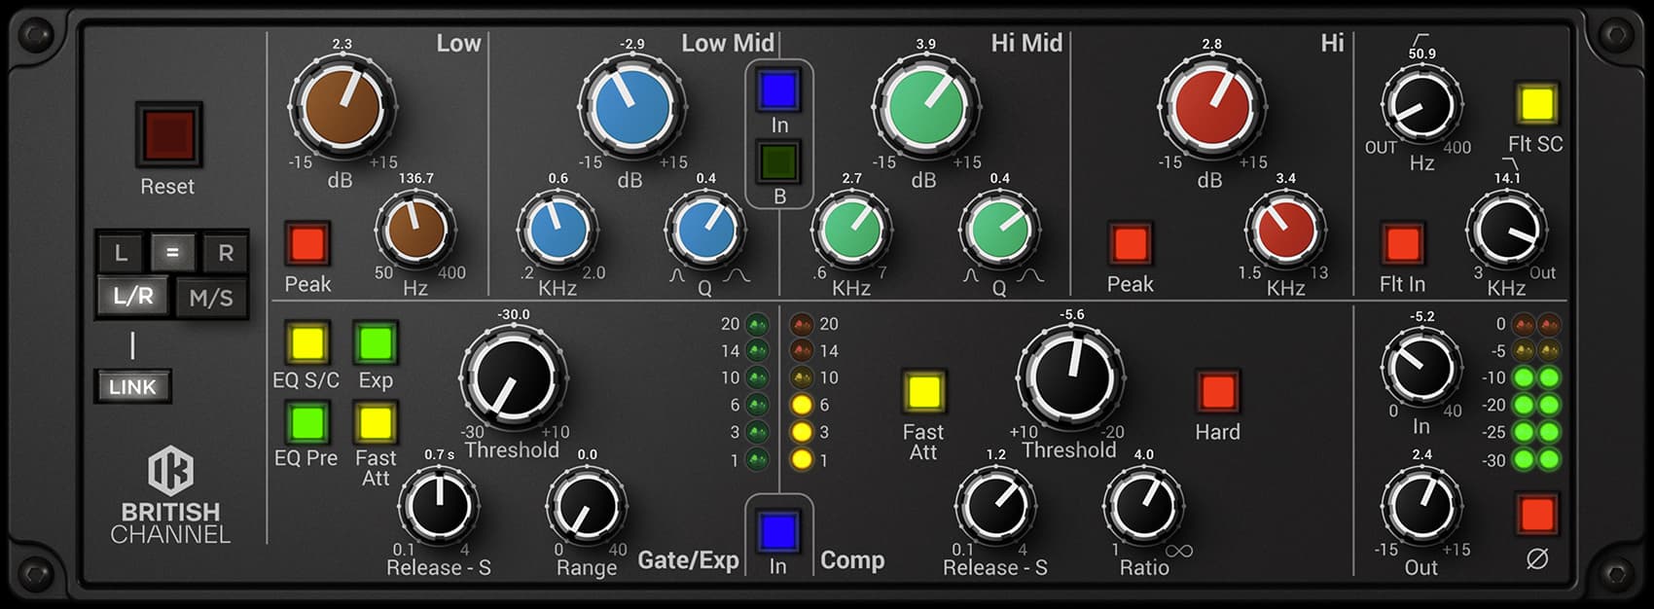The height and width of the screenshot is (609, 1654).
Task: Toggle the Hi band Peak button
Action: pyautogui.click(x=1130, y=244)
